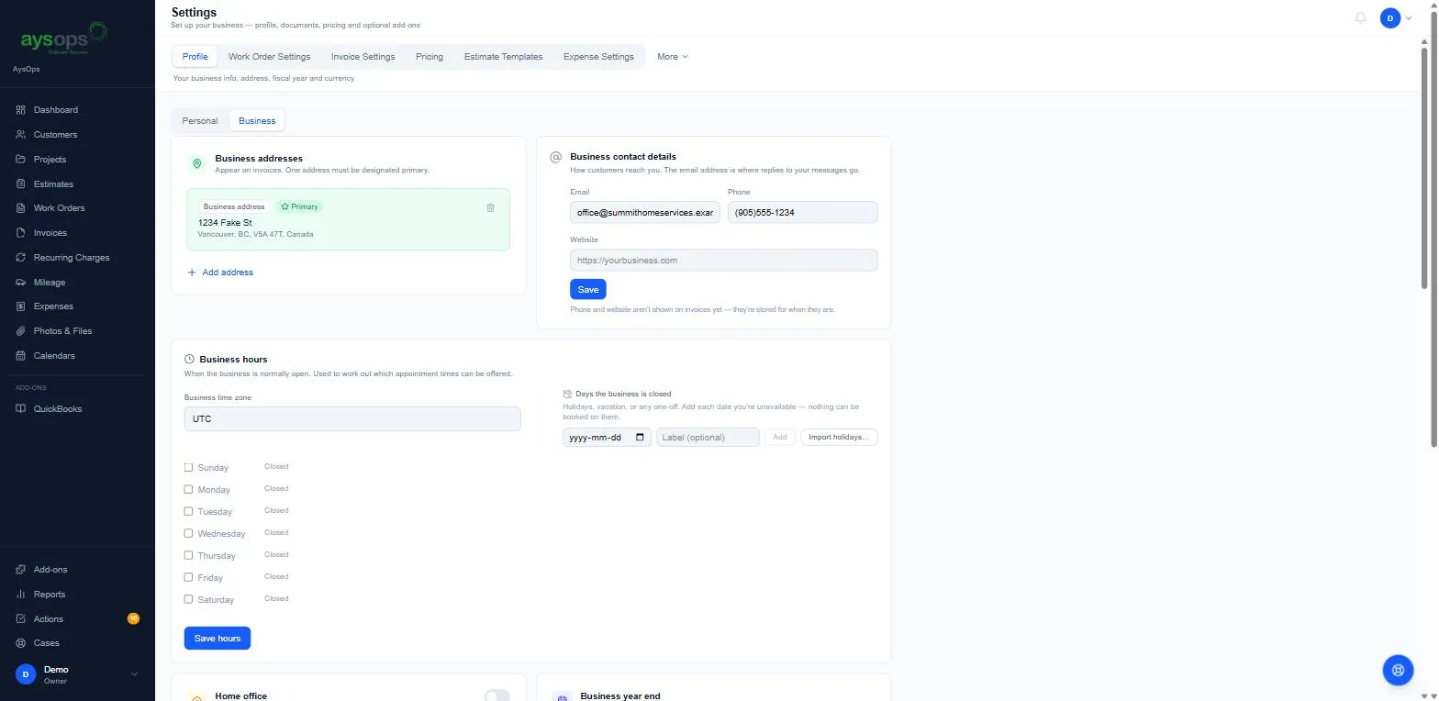
Task: Open the Expenses sidebar icon
Action: (x=21, y=306)
